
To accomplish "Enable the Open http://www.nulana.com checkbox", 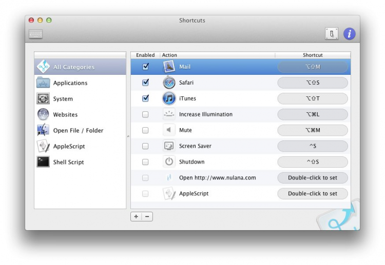I will click(x=145, y=178).
